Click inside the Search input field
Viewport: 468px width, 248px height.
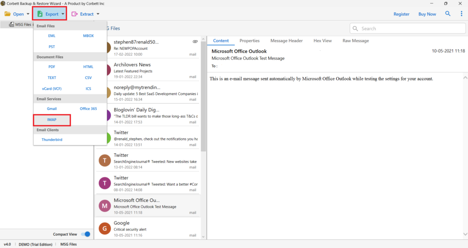[x=407, y=28]
